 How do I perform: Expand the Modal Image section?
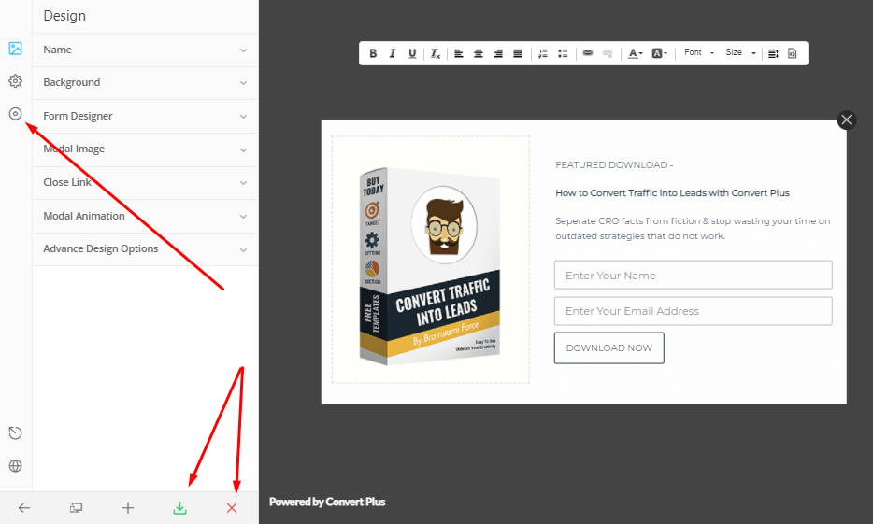click(x=145, y=149)
